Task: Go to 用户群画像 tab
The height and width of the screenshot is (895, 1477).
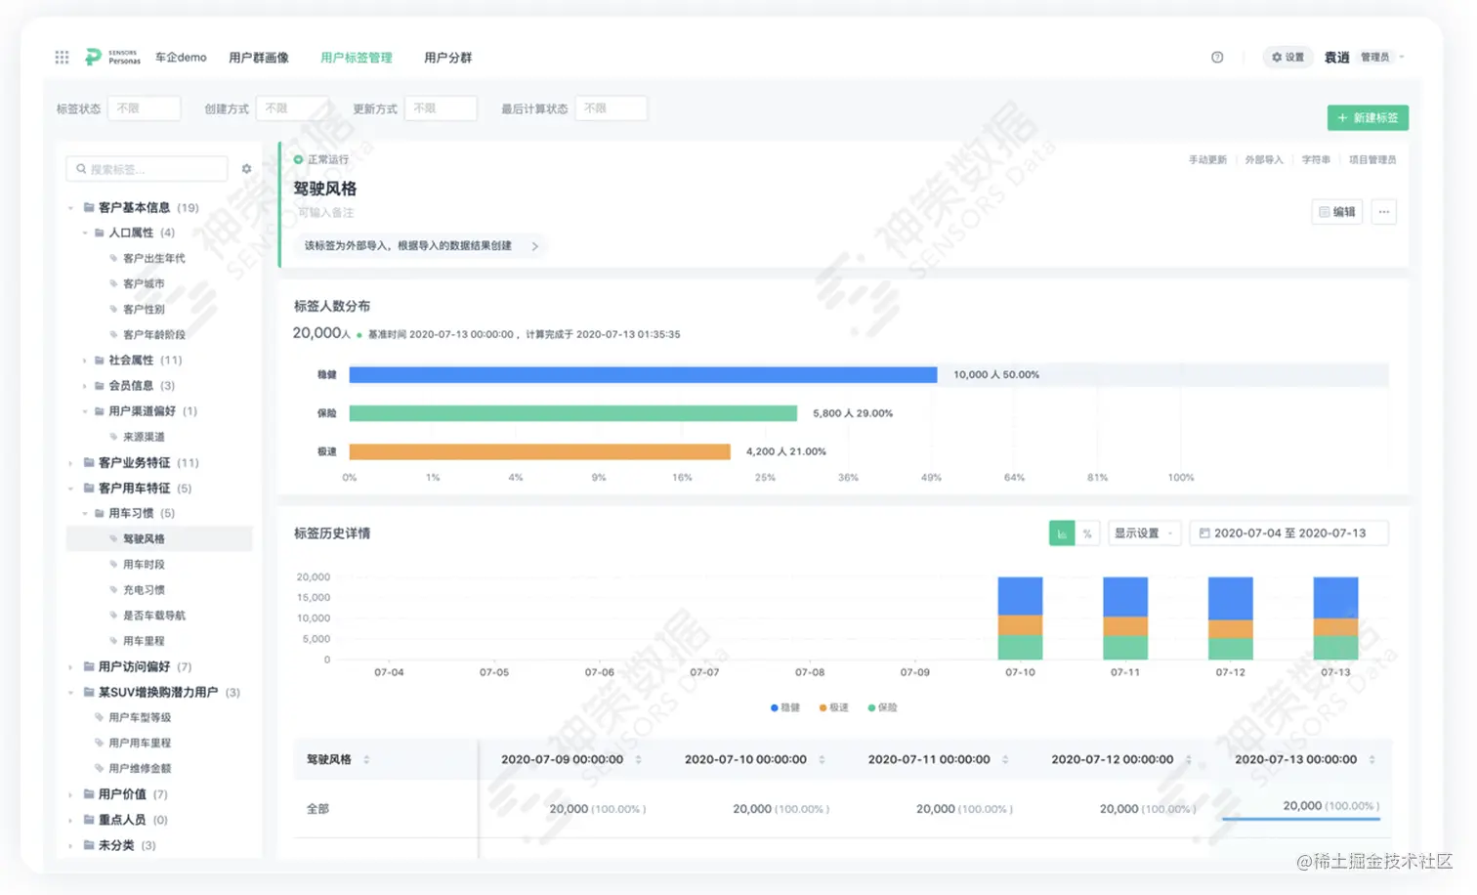Action: point(259,58)
